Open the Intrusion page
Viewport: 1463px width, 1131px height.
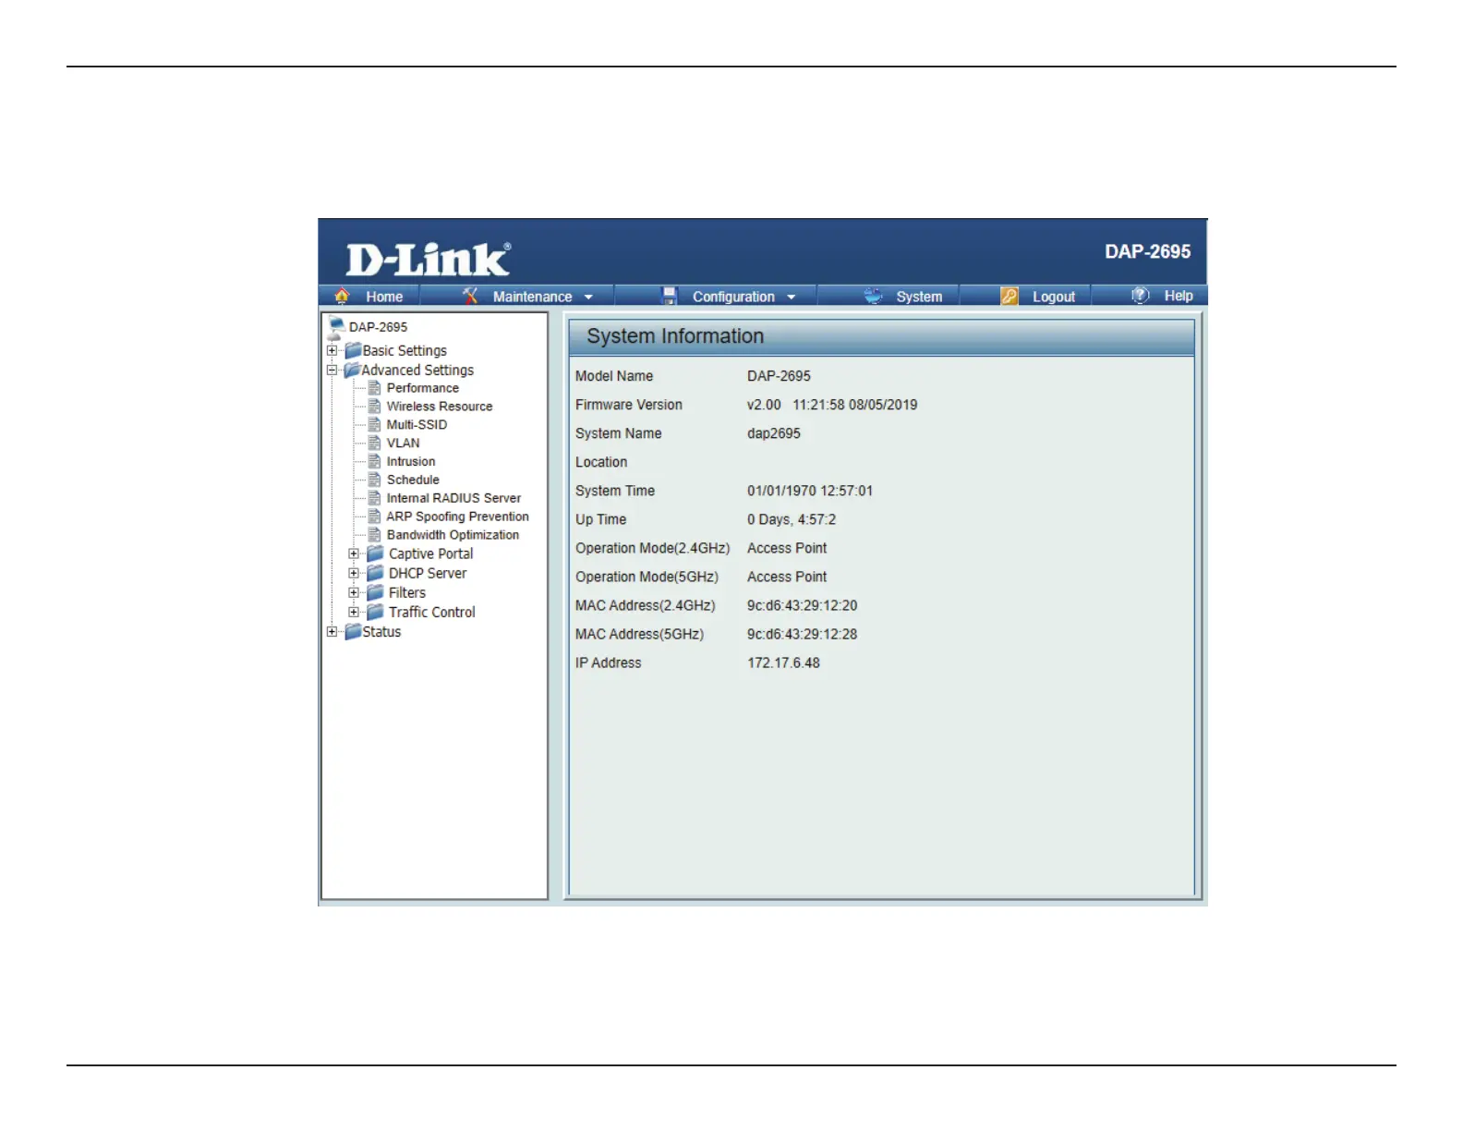pyautogui.click(x=411, y=461)
